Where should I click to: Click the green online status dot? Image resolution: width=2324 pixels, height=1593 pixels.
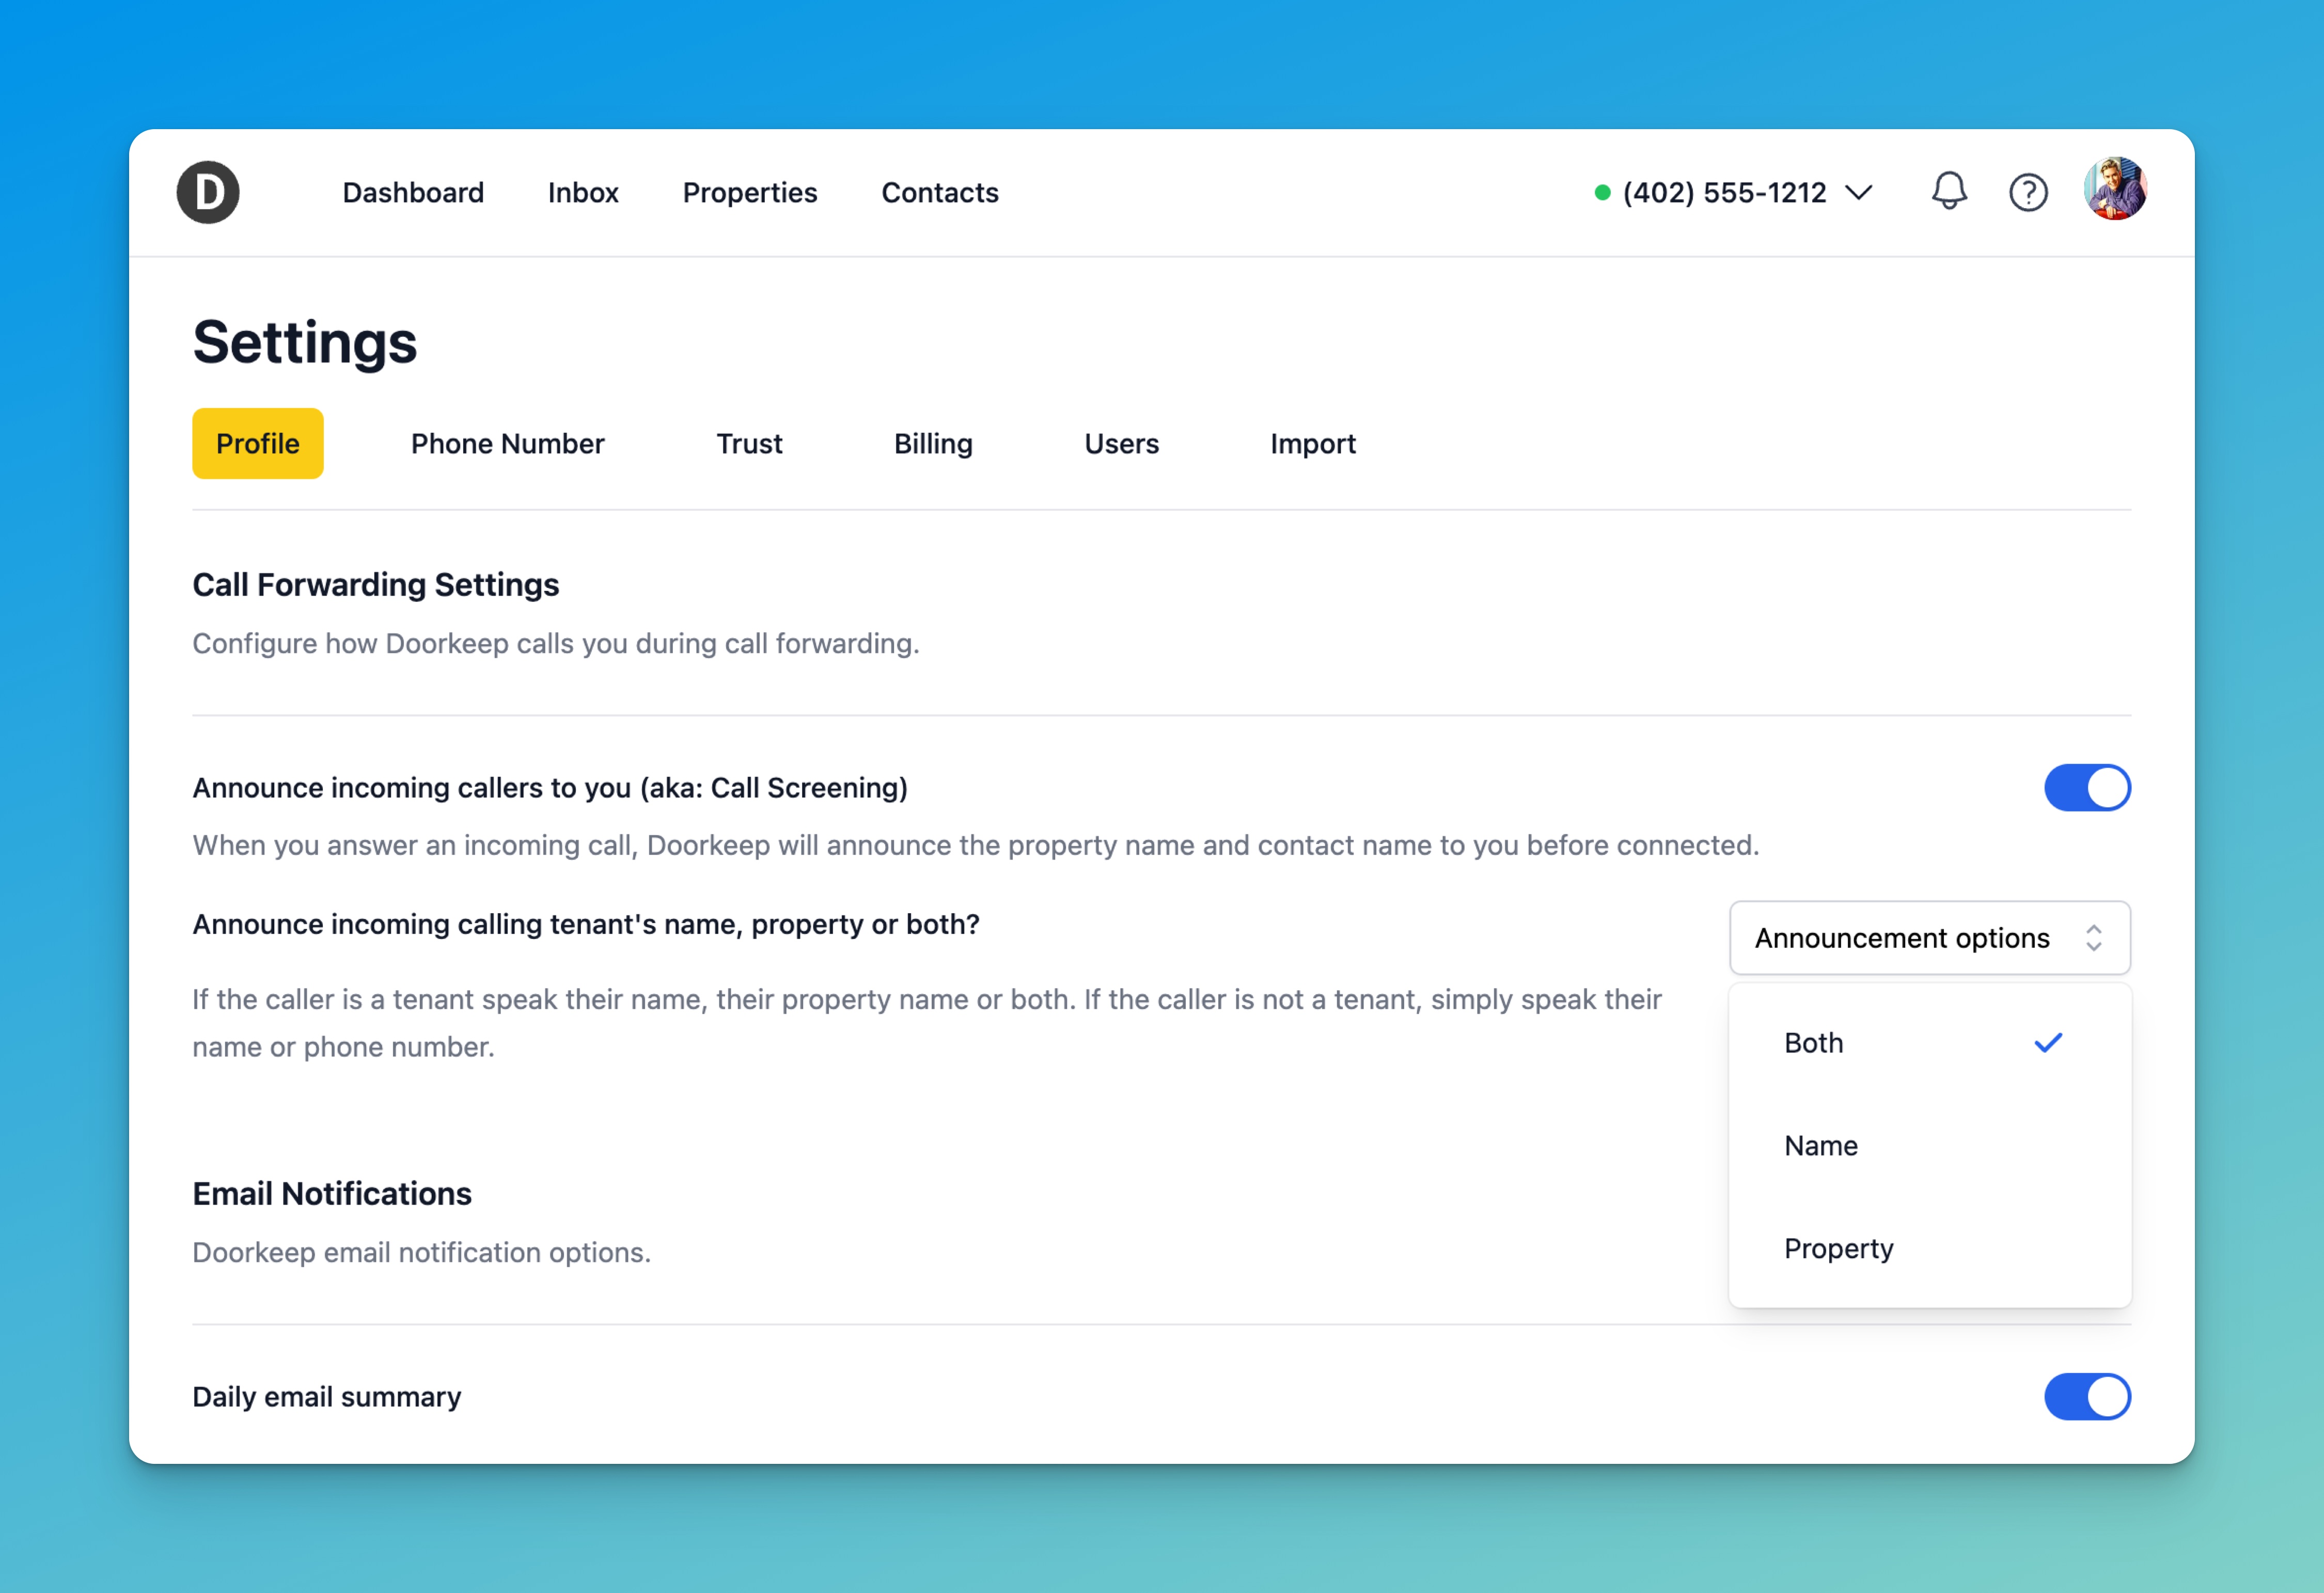pyautogui.click(x=1602, y=192)
